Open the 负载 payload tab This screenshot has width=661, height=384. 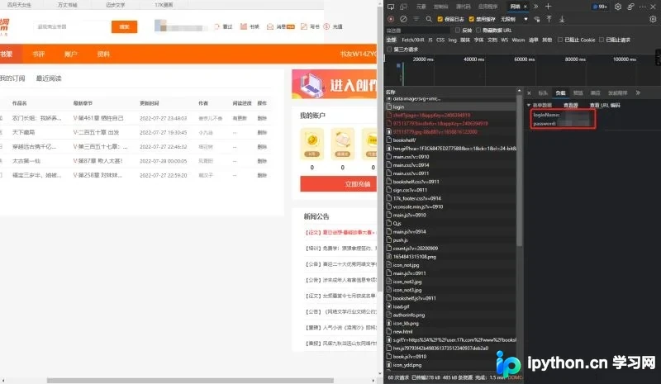pos(560,92)
